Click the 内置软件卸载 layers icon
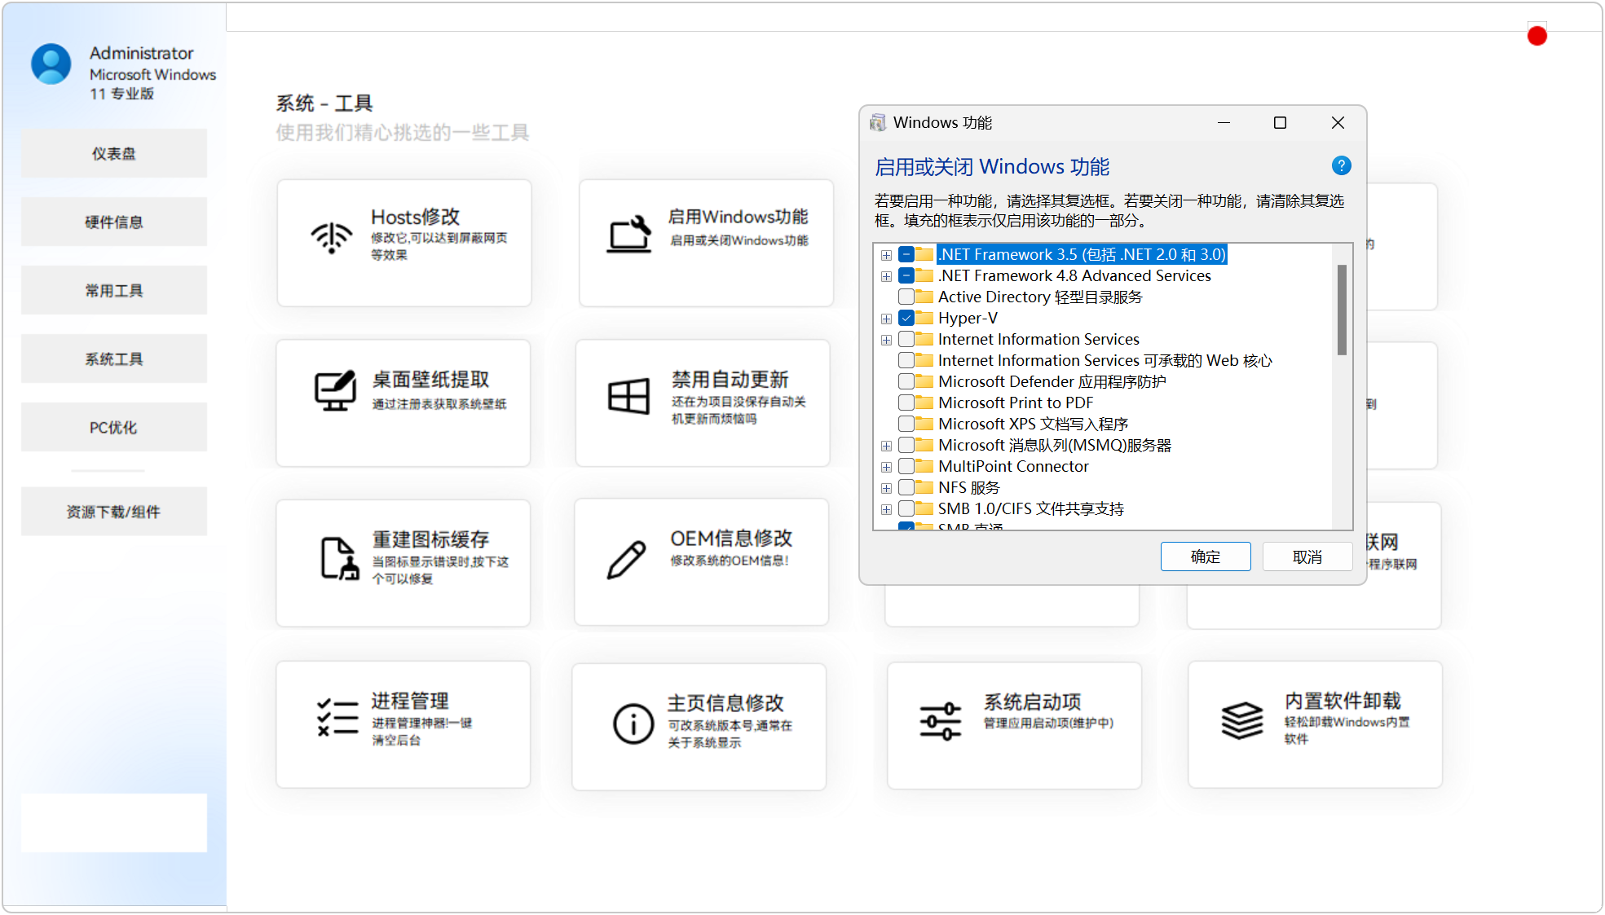1605x915 pixels. coord(1242,720)
